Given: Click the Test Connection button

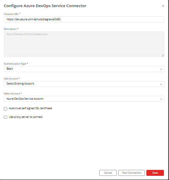Looking at the screenshot, I should point(131,173).
